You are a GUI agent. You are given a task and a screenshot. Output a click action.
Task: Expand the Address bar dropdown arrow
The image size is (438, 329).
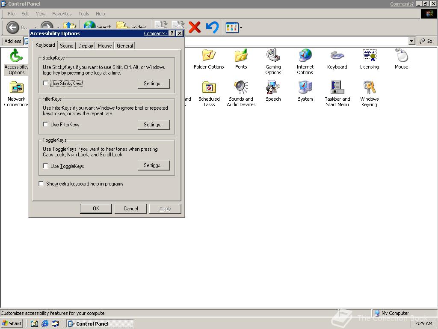pyautogui.click(x=412, y=41)
